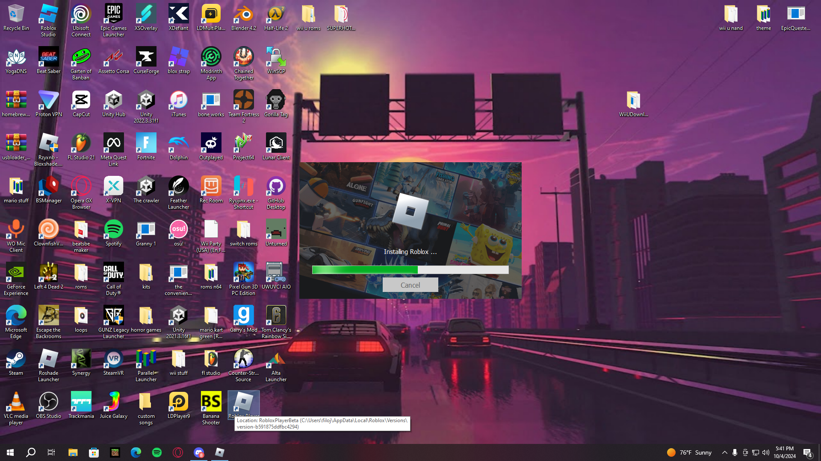Image resolution: width=821 pixels, height=461 pixels.
Task: Select the Blender 4.2 desktop icon
Action: tap(243, 18)
